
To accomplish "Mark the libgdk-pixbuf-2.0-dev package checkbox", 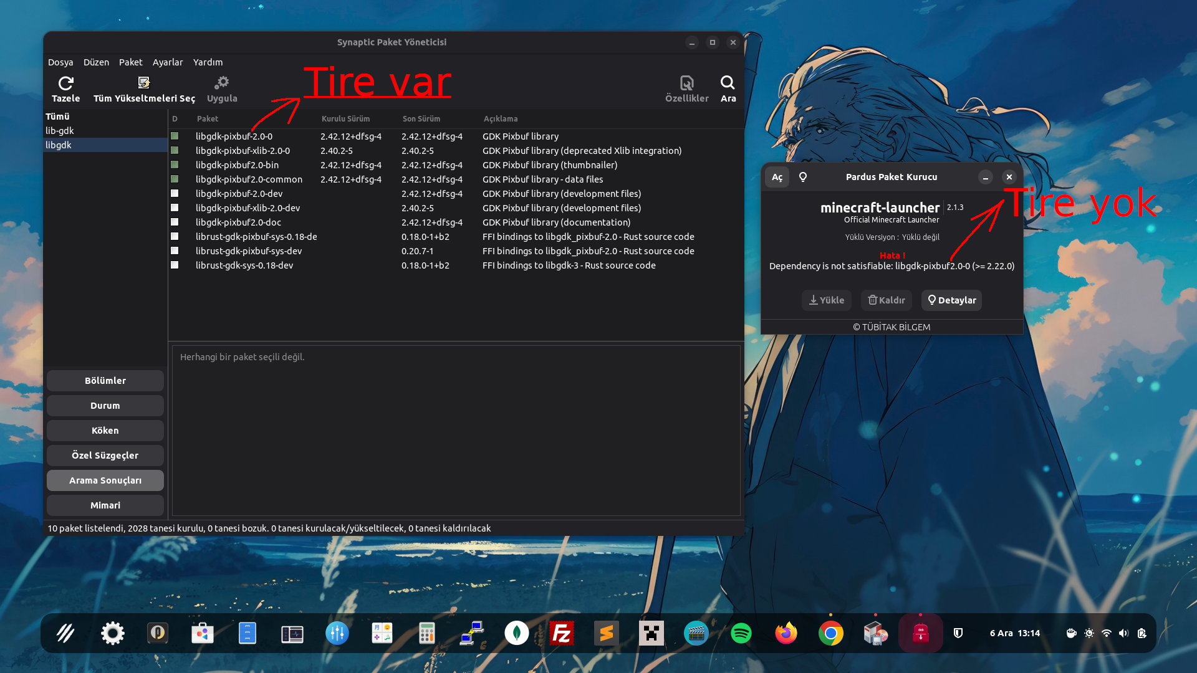I will pyautogui.click(x=175, y=193).
